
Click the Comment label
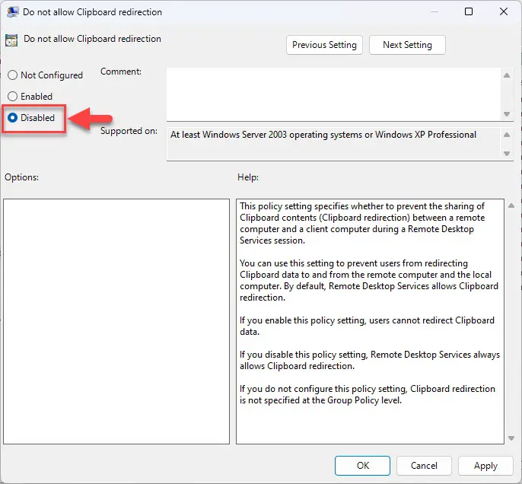point(121,72)
